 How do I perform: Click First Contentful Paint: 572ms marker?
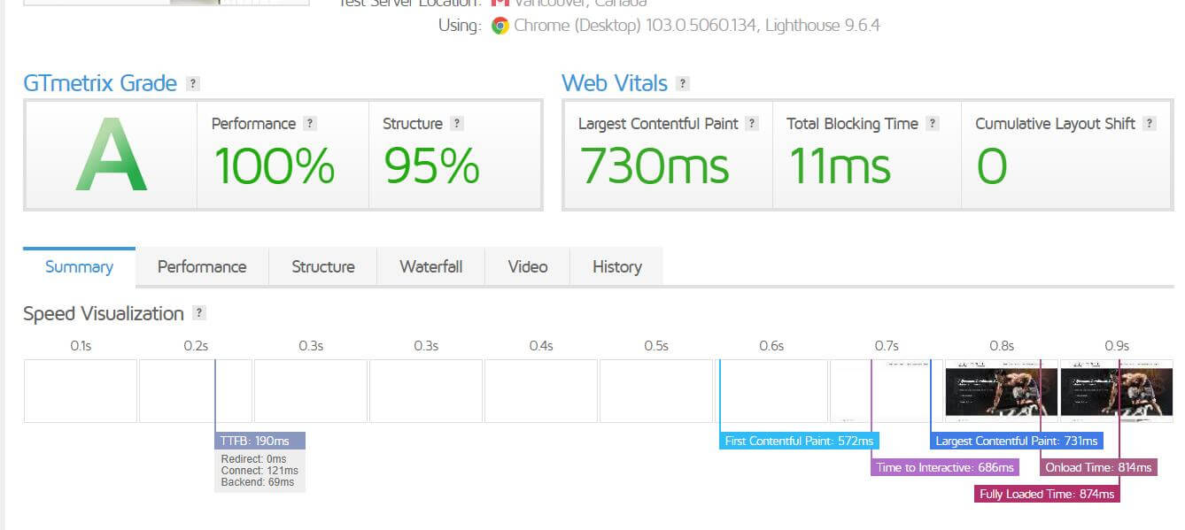point(799,441)
